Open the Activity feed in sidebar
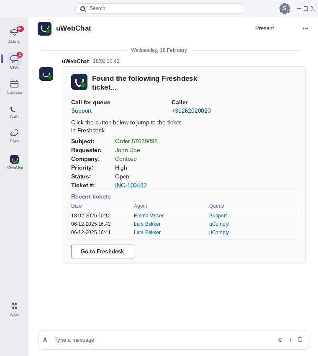The width and height of the screenshot is (318, 356). (14, 34)
